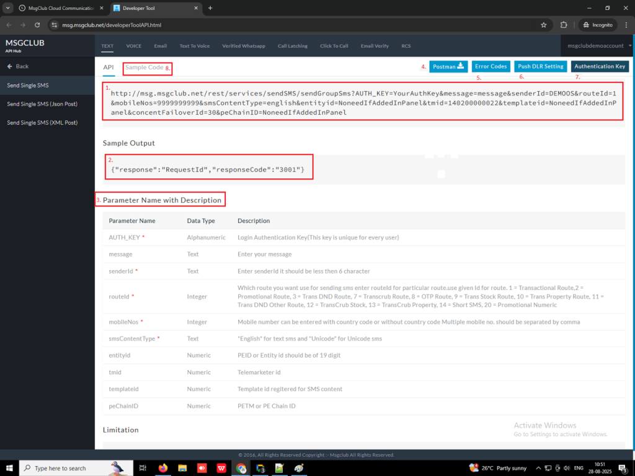Select the TEXT menu tab
This screenshot has width=635, height=476.
point(107,46)
